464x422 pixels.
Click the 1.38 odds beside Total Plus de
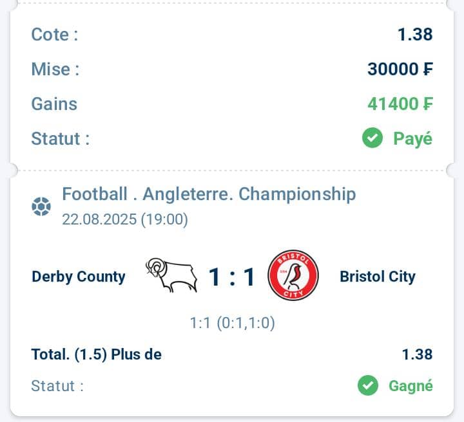417,354
